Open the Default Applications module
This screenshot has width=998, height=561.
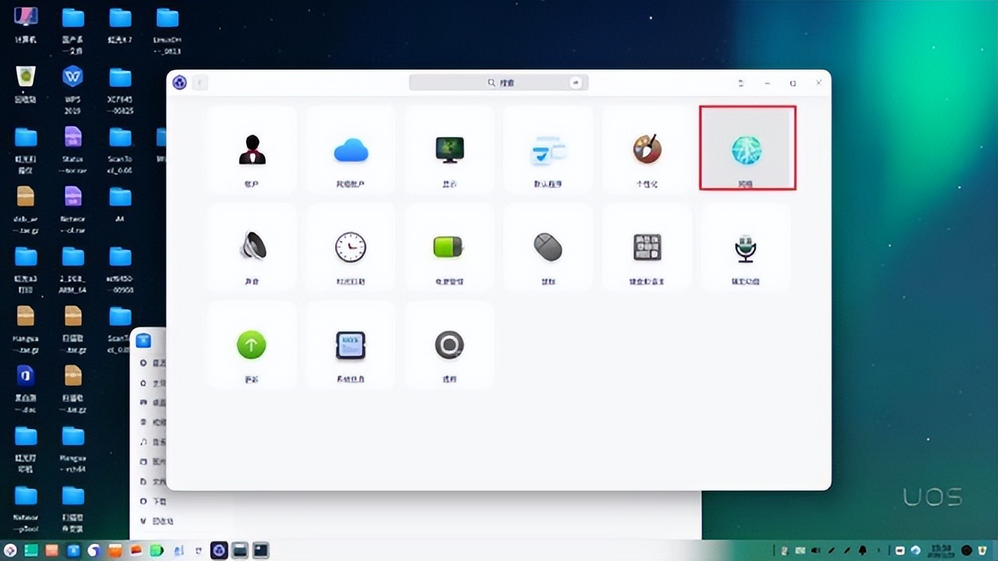(548, 150)
